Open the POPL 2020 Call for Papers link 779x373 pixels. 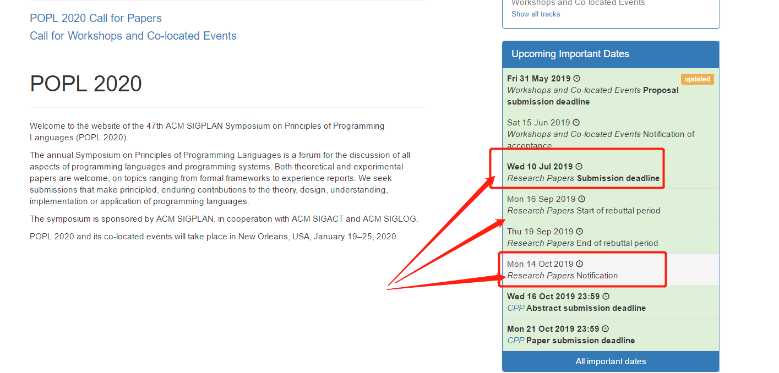coord(96,18)
